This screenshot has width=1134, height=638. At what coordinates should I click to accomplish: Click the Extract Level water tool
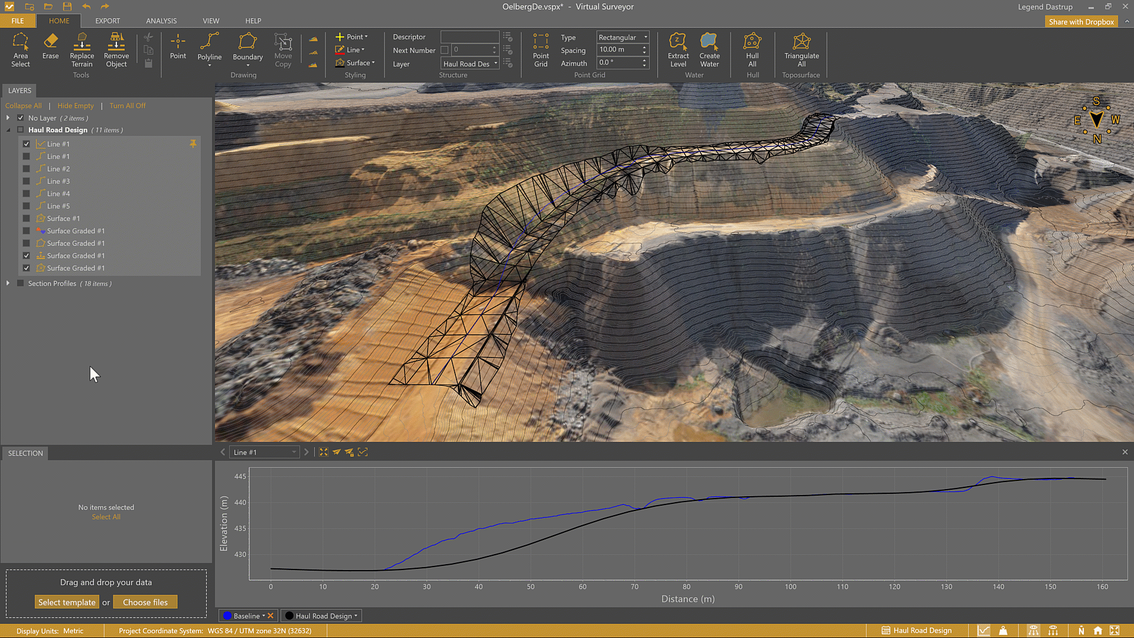coord(678,50)
